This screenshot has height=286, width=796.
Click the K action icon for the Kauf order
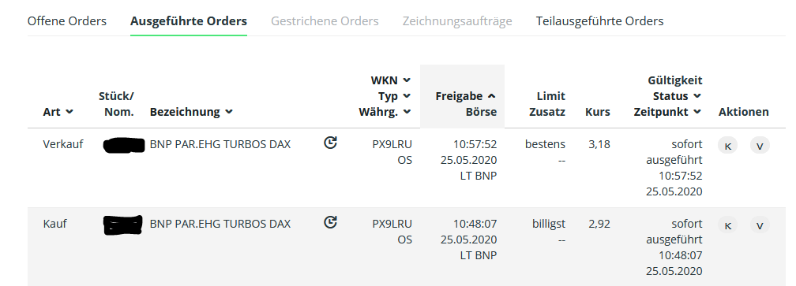pyautogui.click(x=727, y=225)
